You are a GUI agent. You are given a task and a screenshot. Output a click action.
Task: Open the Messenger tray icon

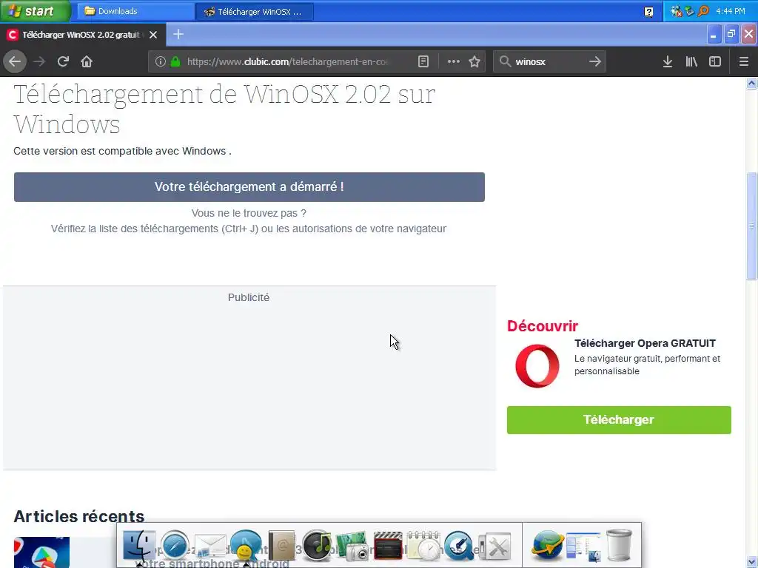(x=677, y=11)
